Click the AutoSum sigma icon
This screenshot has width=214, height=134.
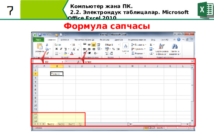point(151,45)
